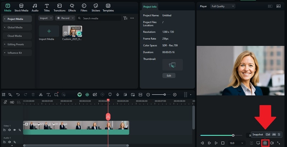Play the video preview
The height and width of the screenshot is (147, 287).
coord(216,143)
